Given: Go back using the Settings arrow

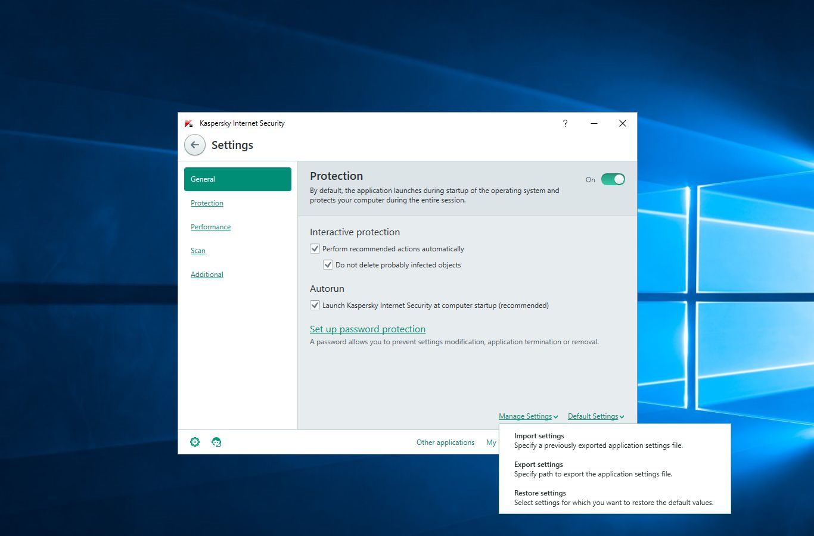Looking at the screenshot, I should pos(195,145).
